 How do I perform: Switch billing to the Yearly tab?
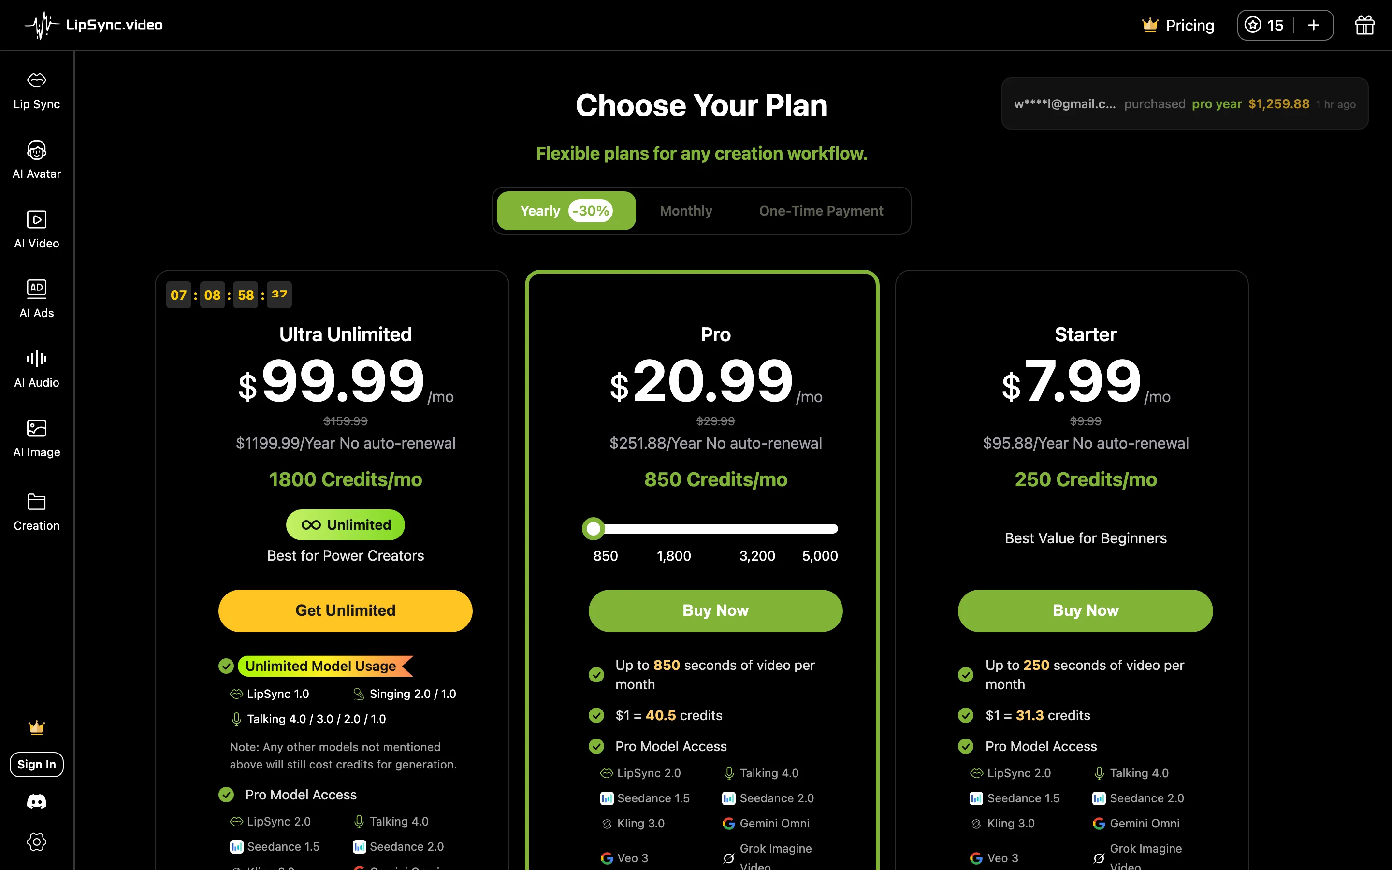[x=566, y=211]
